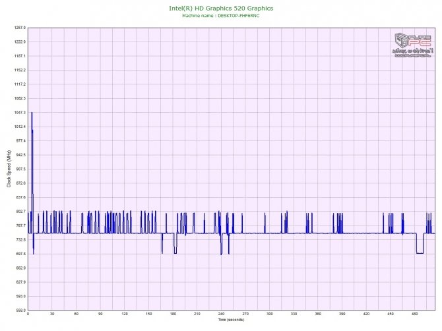442x331 pixels.
Task: Click the tall 1047 MHz spike peak
Action: pos(32,113)
